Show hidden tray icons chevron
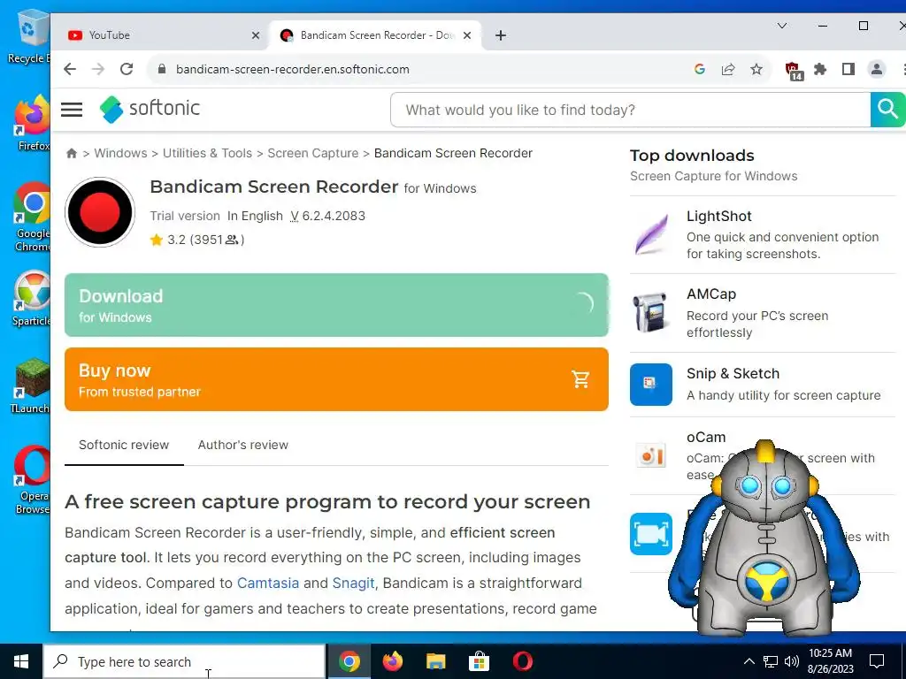906x679 pixels. 749,661
